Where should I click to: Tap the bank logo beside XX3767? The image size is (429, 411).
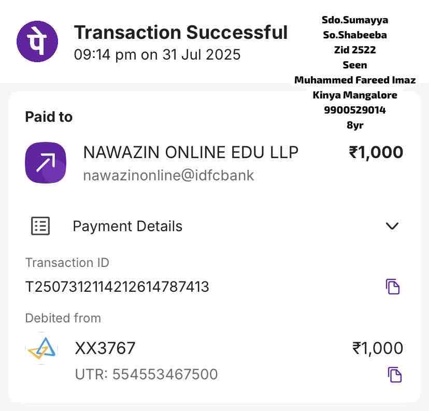point(41,349)
